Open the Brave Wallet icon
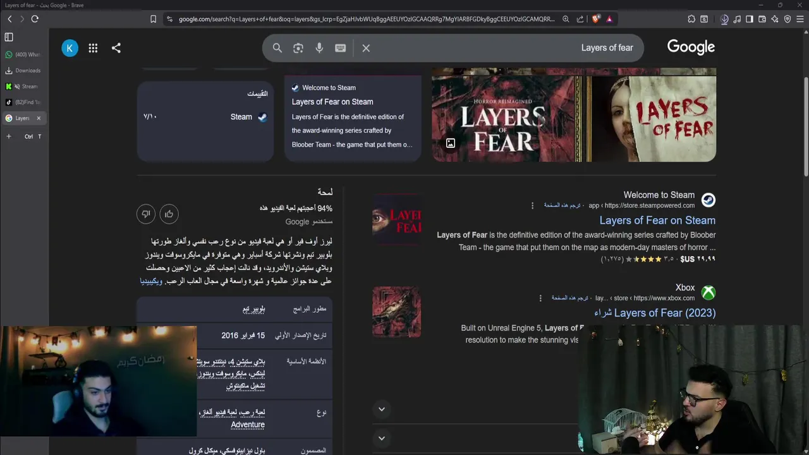Viewport: 809px width, 455px height. point(762,19)
